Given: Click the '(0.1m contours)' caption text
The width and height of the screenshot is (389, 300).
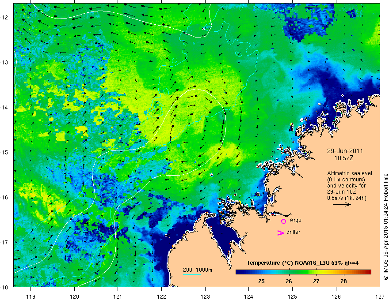Looking at the screenshot, I should (x=346, y=180).
